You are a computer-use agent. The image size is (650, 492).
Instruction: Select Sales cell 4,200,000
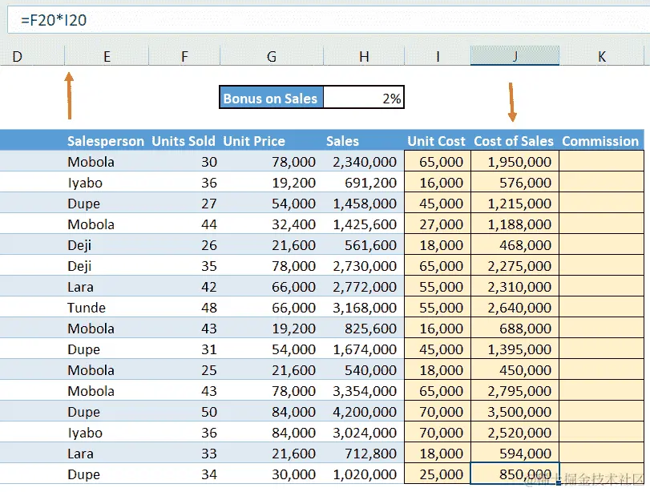pos(364,411)
